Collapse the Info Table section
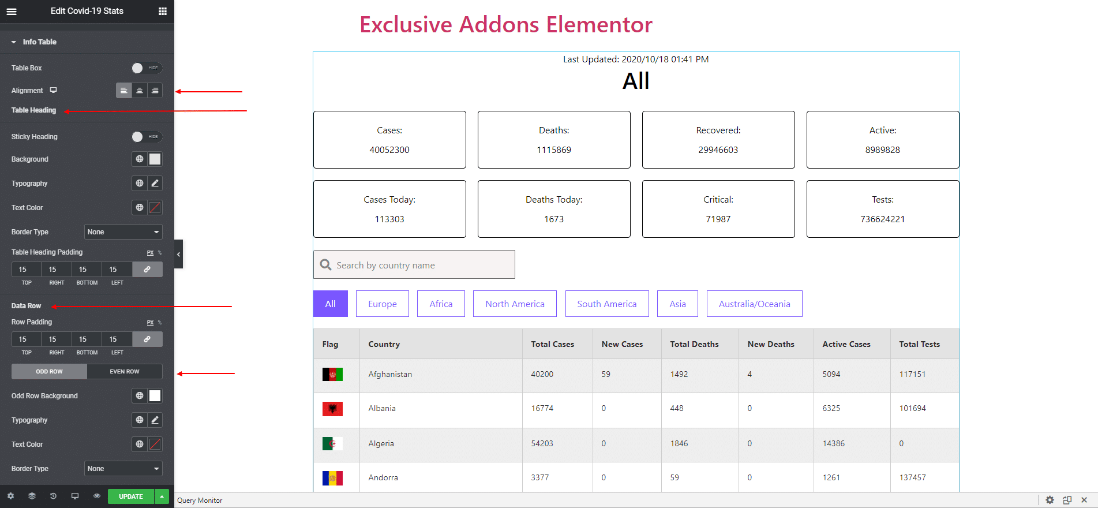 click(87, 42)
